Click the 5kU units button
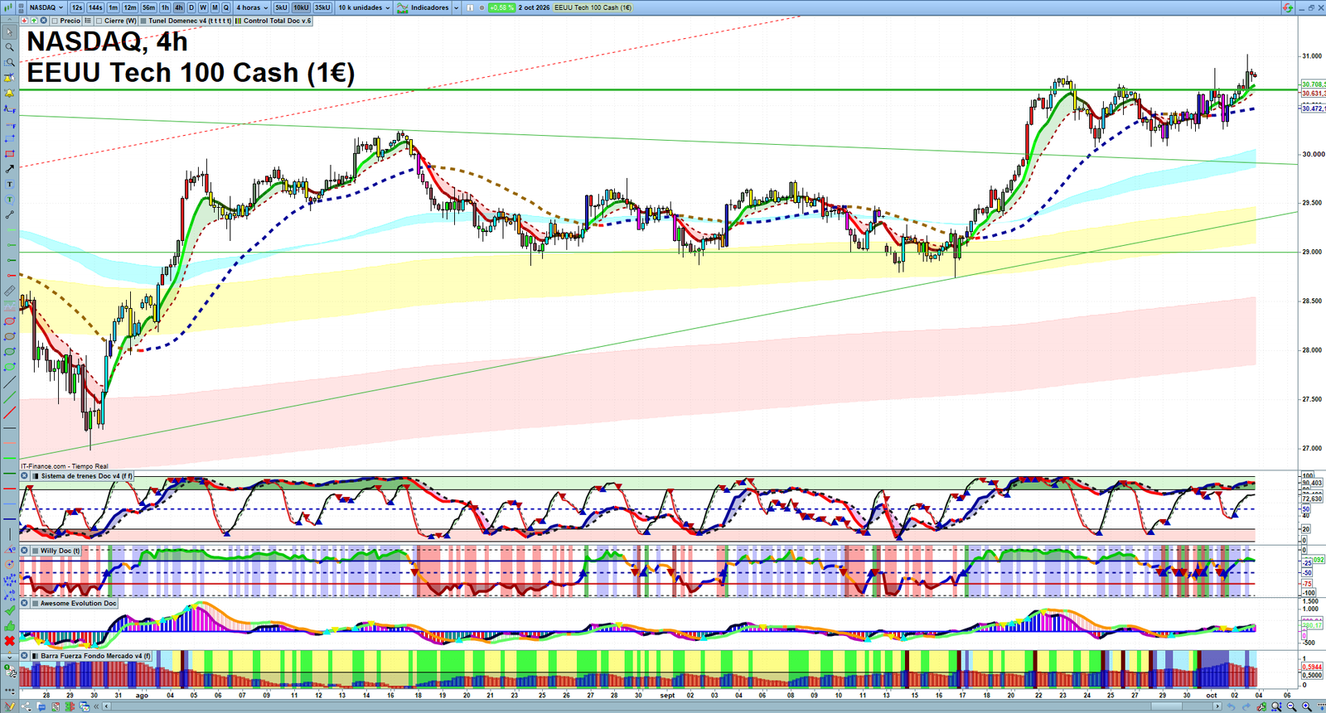The height and width of the screenshot is (713, 1326). pyautogui.click(x=281, y=7)
